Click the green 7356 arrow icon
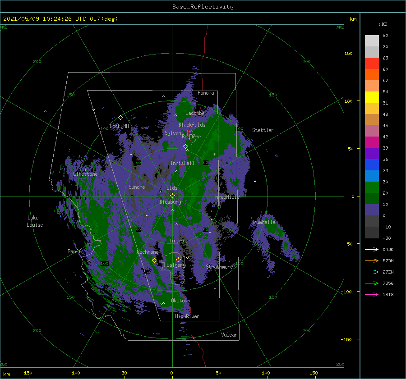 pos(372,283)
